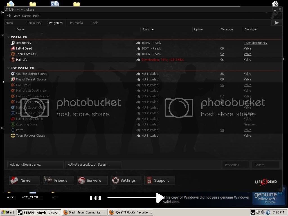The image size is (288, 216).
Task: Open the Servers browser globe icon
Action: pyautogui.click(x=82, y=180)
